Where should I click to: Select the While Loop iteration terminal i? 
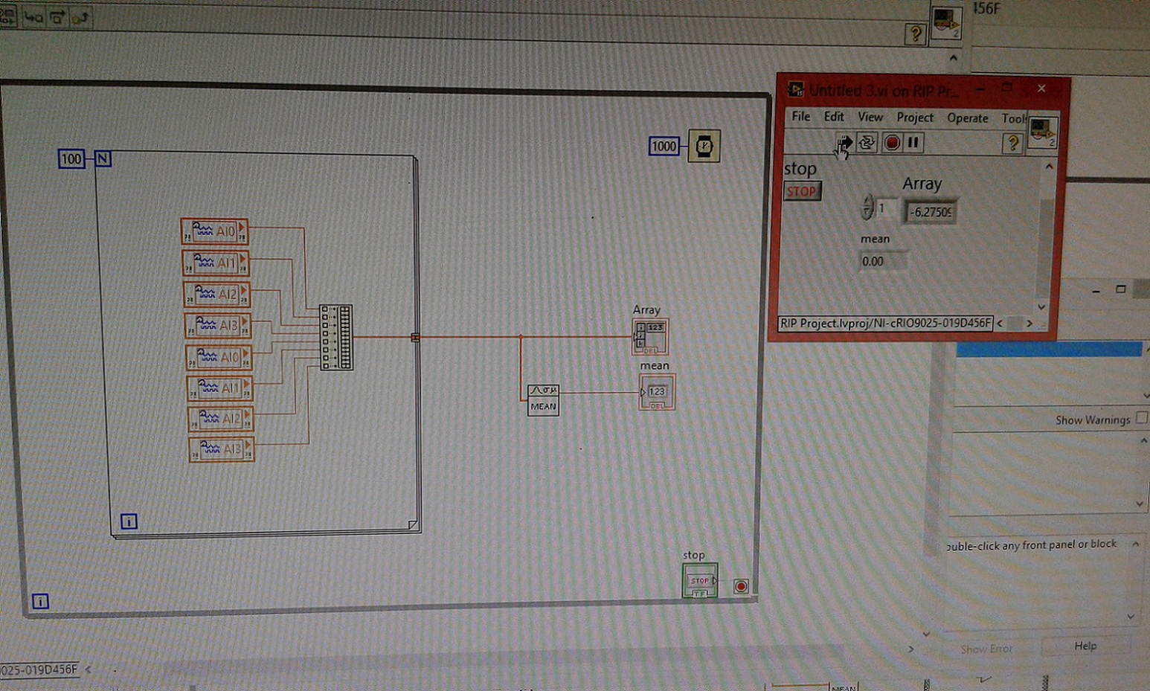(40, 601)
